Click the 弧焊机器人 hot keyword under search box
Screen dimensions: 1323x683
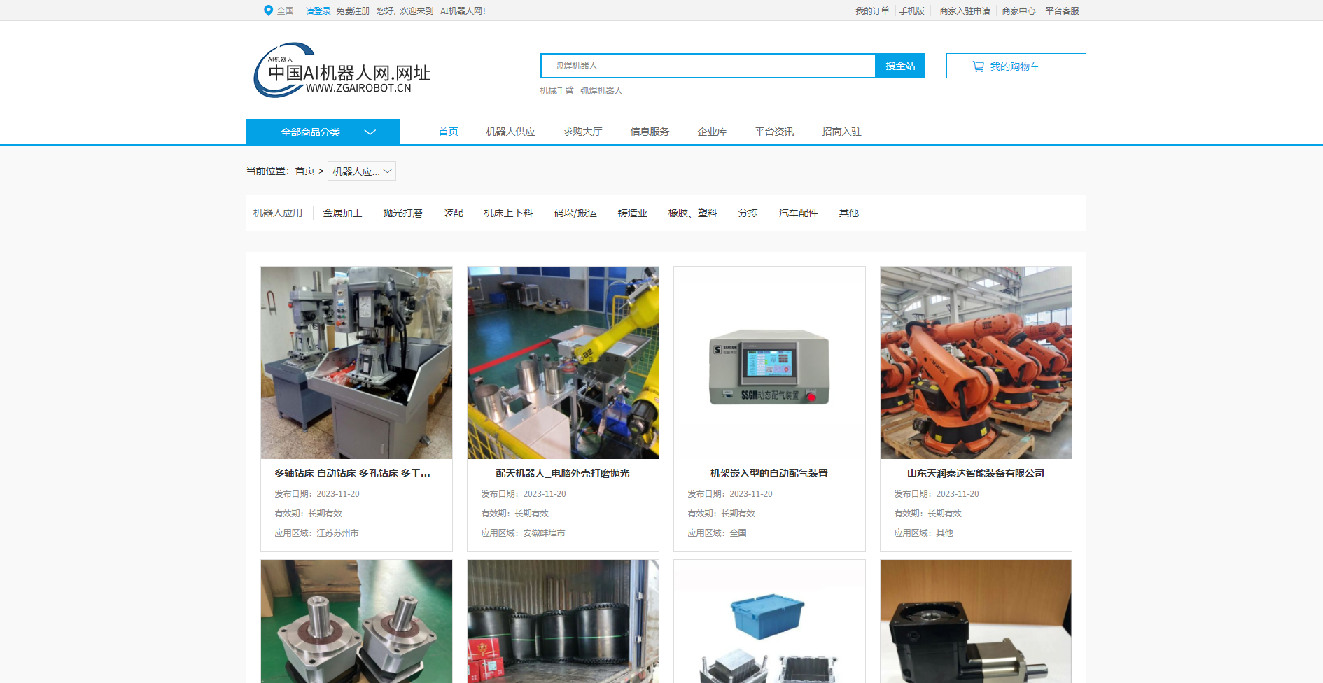pyautogui.click(x=601, y=91)
